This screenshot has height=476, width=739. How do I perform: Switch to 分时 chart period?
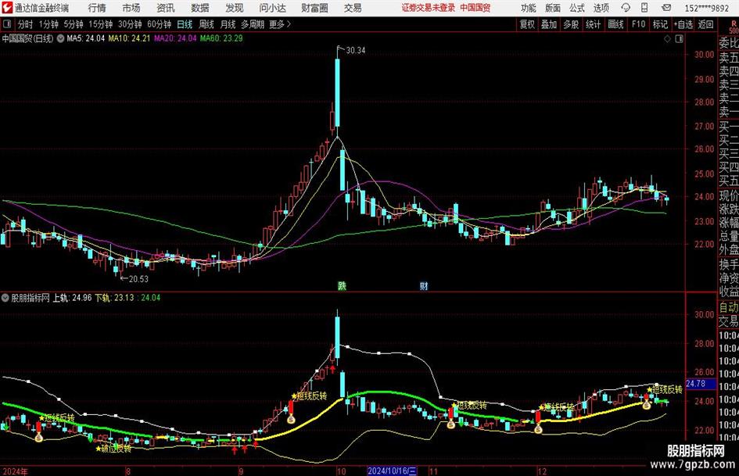pyautogui.click(x=26, y=24)
